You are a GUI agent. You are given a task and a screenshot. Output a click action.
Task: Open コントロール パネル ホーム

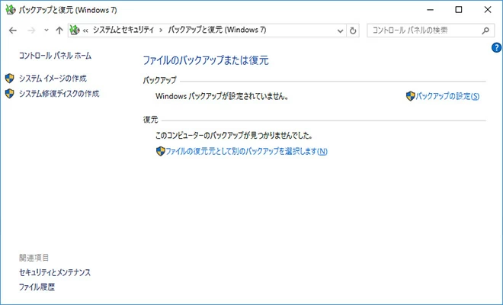click(x=55, y=56)
